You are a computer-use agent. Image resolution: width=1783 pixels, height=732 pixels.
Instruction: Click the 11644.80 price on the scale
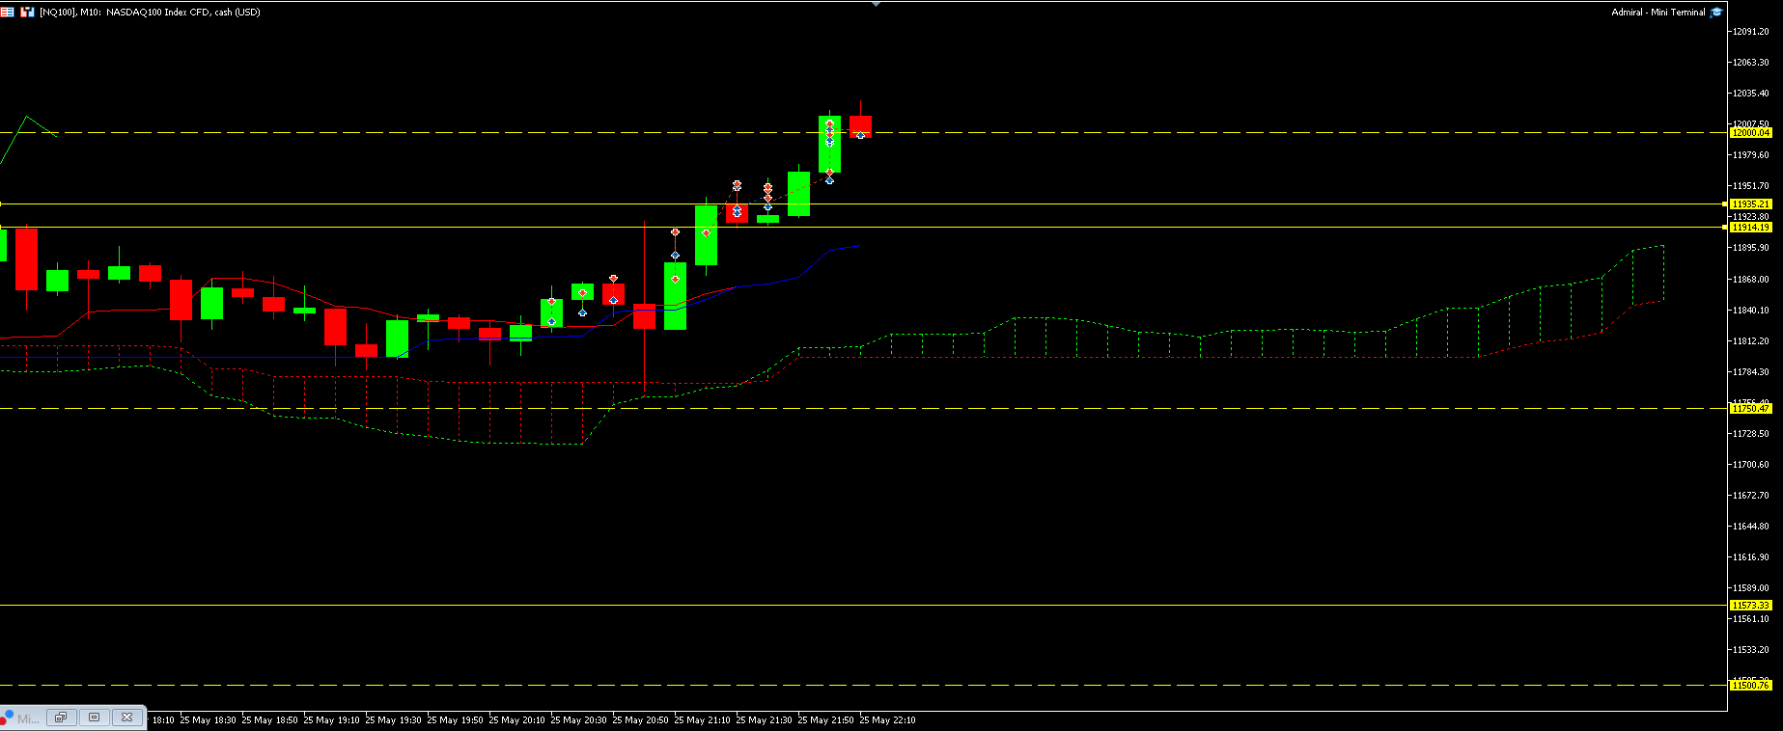click(1751, 527)
